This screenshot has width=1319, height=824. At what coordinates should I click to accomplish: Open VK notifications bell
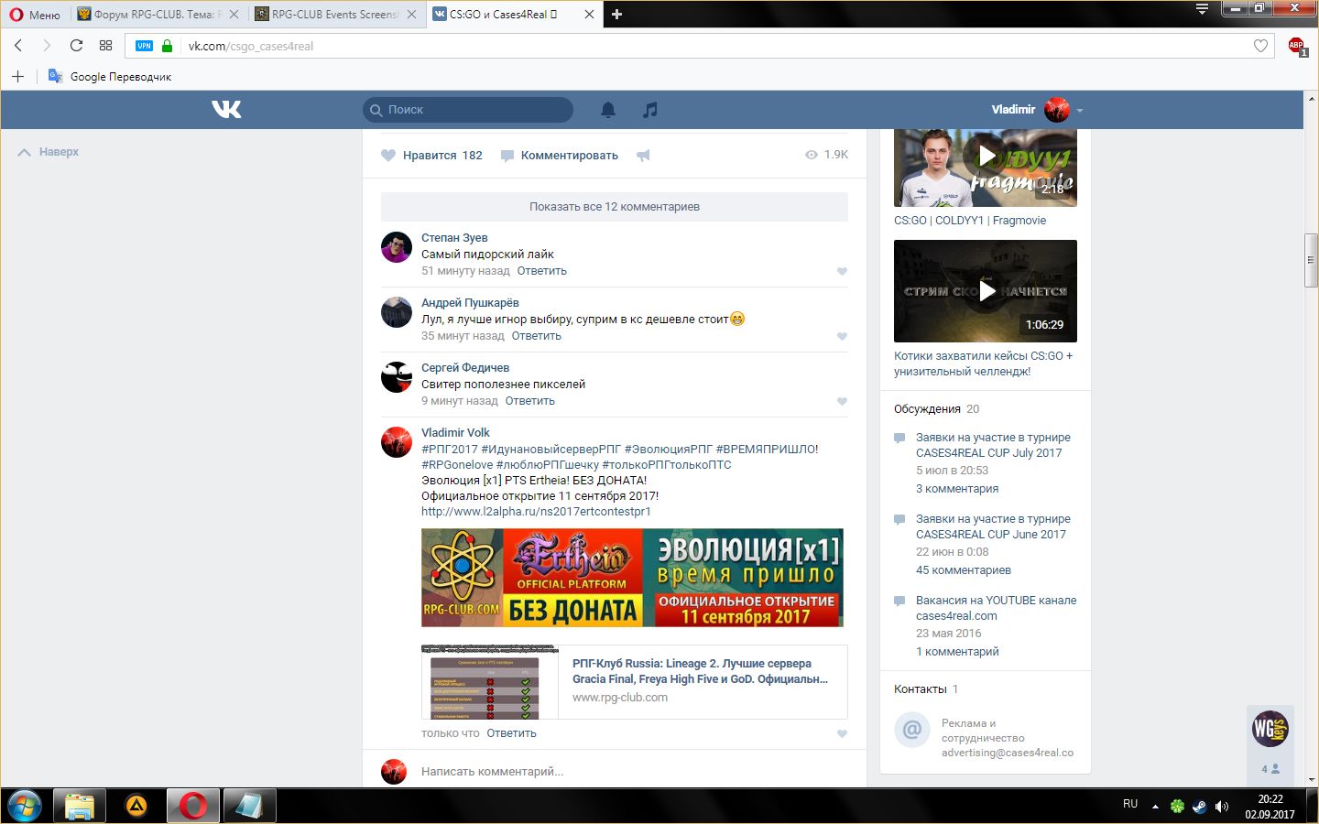(608, 110)
